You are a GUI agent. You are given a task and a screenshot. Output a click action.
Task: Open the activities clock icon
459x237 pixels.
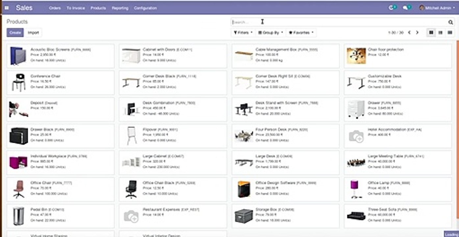point(392,8)
